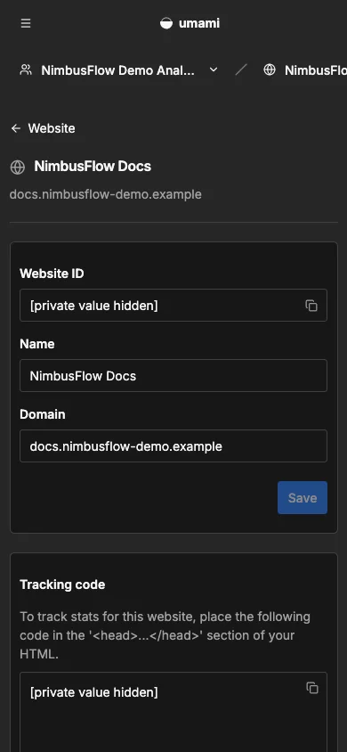This screenshot has height=752, width=347.
Task: Open the hamburger navigation menu
Action: [26, 23]
